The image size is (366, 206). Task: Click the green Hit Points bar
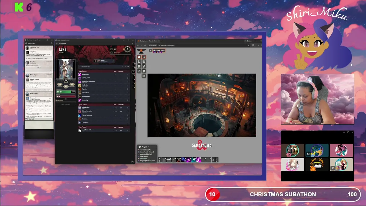tap(63, 92)
